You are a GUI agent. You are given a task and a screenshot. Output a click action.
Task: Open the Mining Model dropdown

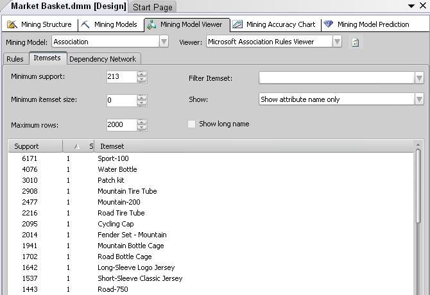[164, 42]
